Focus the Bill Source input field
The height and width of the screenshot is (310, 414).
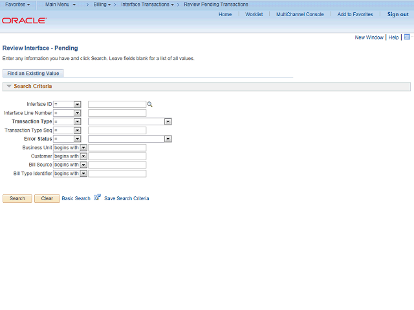[117, 165]
